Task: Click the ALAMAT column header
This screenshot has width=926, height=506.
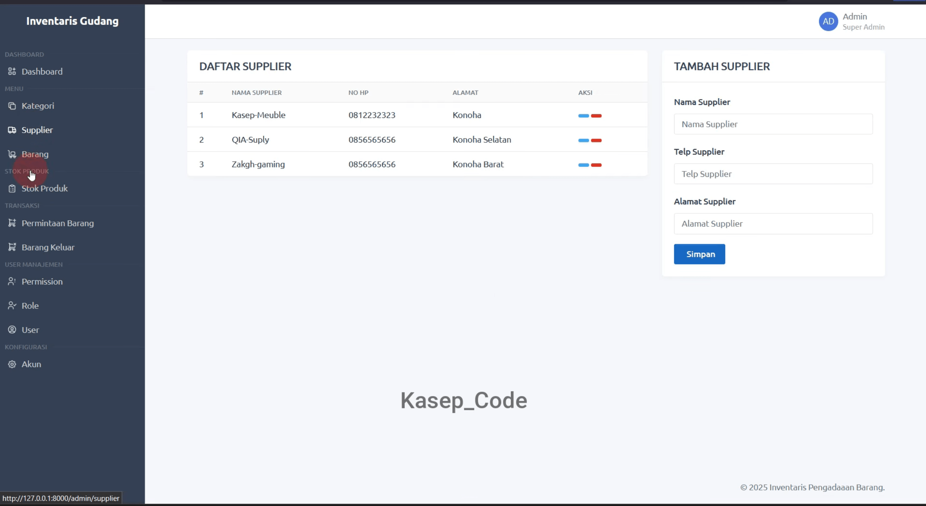Action: (x=465, y=93)
